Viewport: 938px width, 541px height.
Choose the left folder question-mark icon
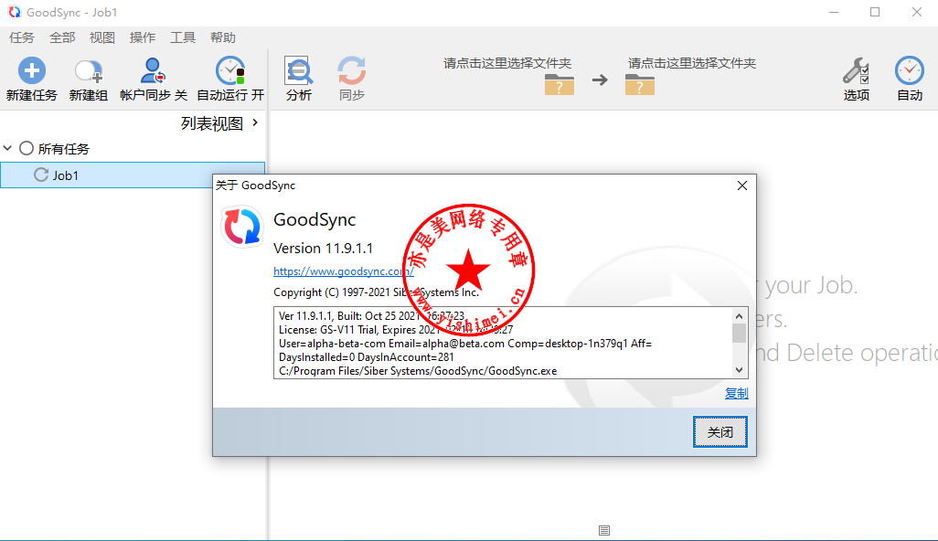pyautogui.click(x=560, y=84)
